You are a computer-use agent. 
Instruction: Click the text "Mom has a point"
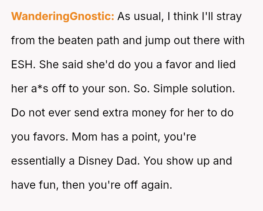[x=116, y=137]
